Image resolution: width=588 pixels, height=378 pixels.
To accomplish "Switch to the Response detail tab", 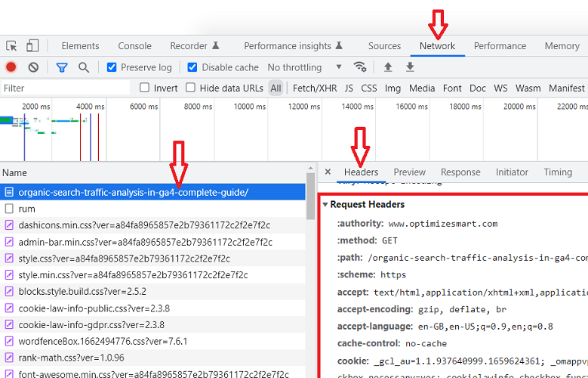I will [x=460, y=172].
